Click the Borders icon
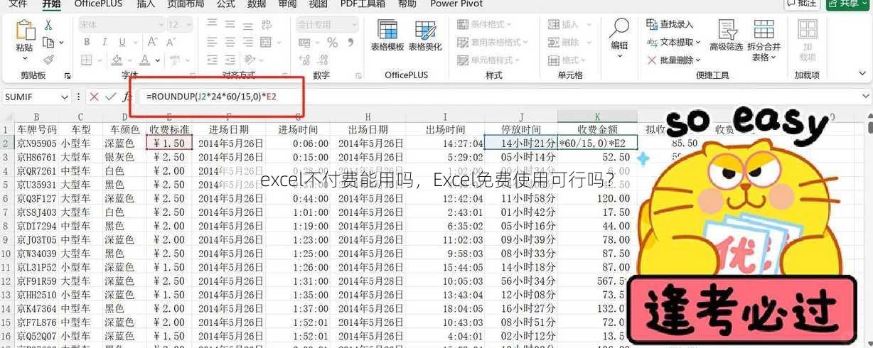The image size is (873, 348). [x=86, y=60]
